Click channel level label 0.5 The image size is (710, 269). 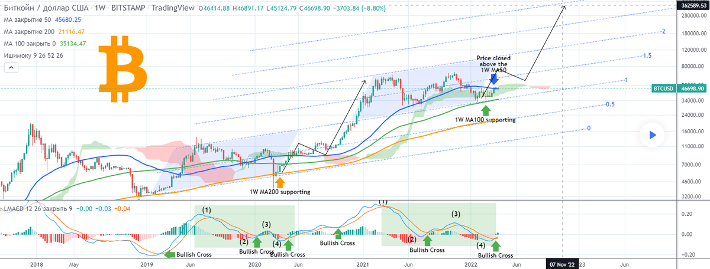click(x=609, y=104)
